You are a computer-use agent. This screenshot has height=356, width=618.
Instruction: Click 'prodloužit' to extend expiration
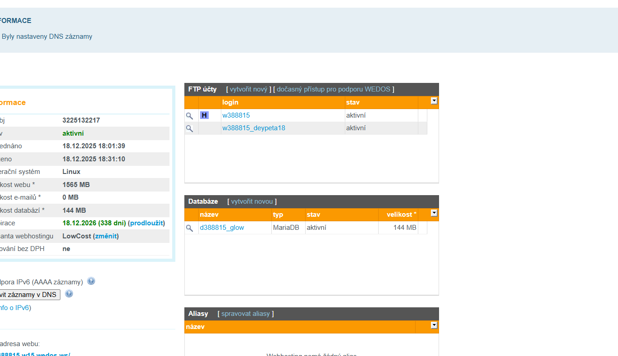[146, 223]
